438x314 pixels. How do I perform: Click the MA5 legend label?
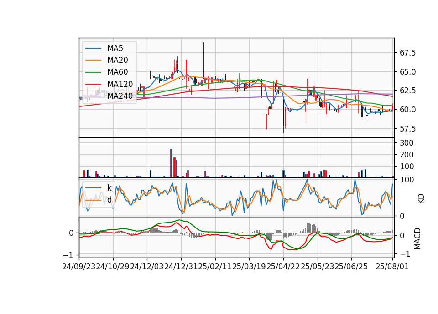point(115,48)
